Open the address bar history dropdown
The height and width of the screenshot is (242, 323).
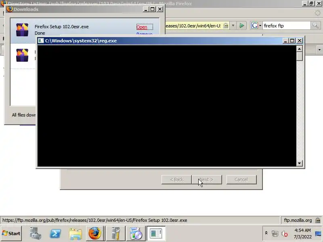tap(233, 26)
